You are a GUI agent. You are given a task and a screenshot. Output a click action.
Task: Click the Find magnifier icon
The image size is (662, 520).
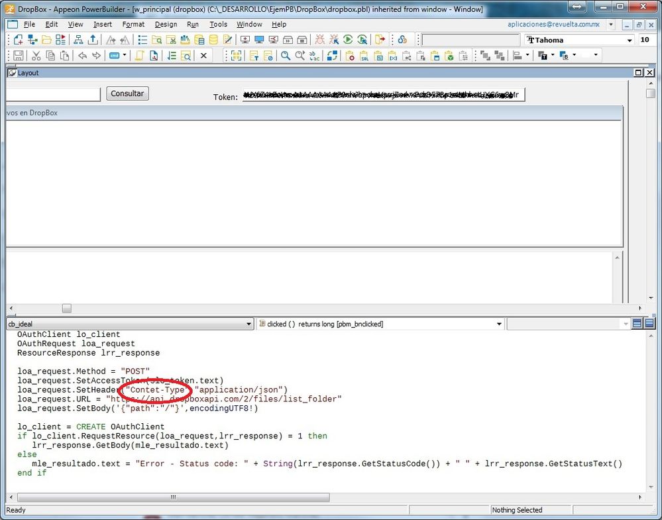tap(286, 56)
